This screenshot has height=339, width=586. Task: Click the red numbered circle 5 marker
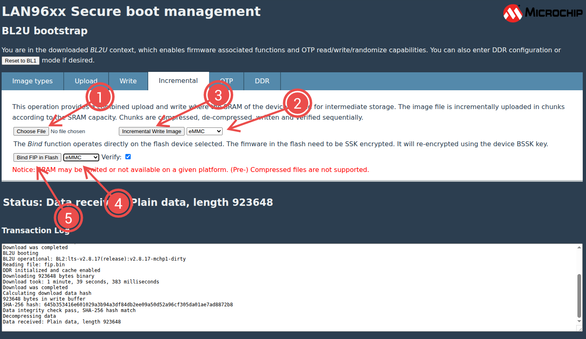[69, 218]
